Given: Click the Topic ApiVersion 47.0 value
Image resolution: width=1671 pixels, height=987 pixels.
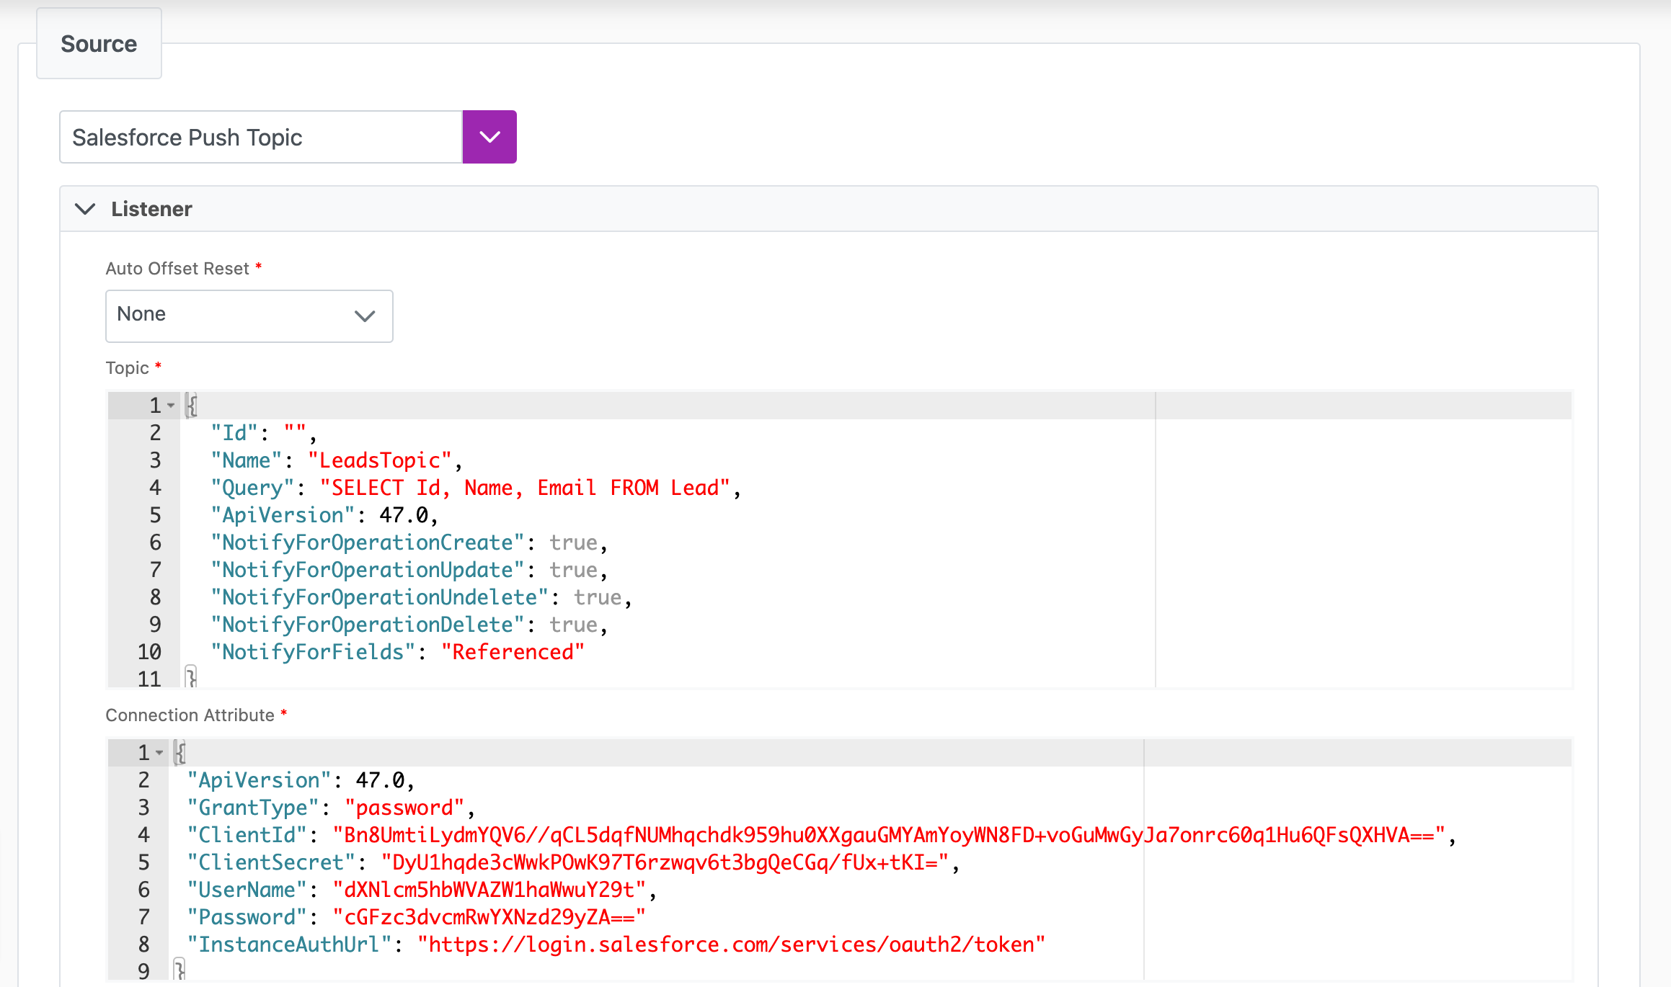Looking at the screenshot, I should click(404, 515).
